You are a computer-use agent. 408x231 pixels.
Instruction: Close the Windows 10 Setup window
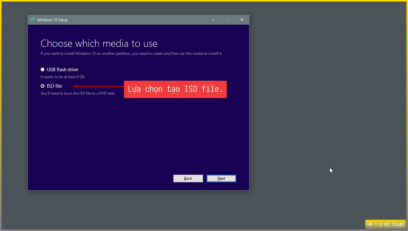[242, 20]
